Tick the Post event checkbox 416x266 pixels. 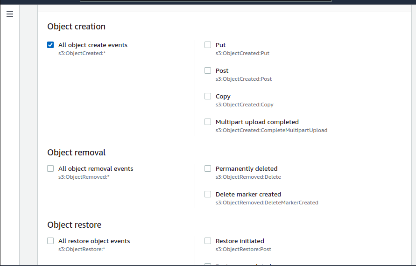[x=208, y=70]
